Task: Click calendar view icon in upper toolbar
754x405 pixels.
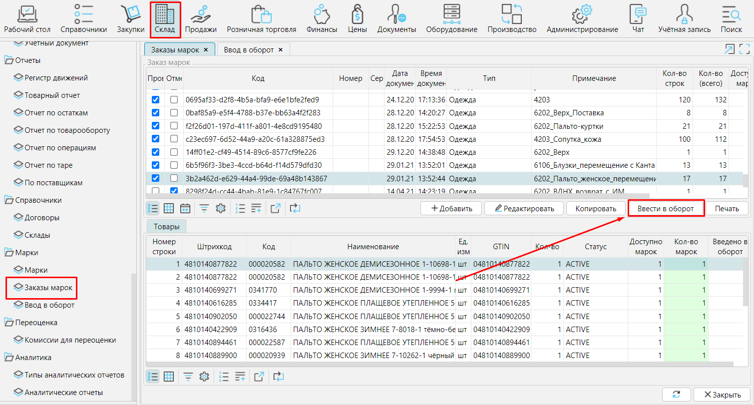Action: (x=185, y=209)
